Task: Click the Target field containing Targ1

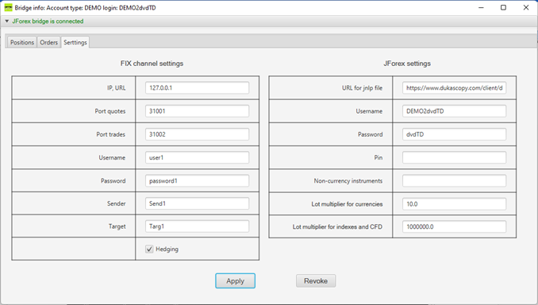Action: tap(197, 226)
